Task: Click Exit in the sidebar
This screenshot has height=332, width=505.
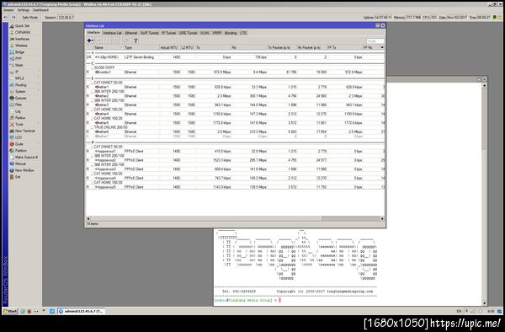Action: tap(18, 177)
